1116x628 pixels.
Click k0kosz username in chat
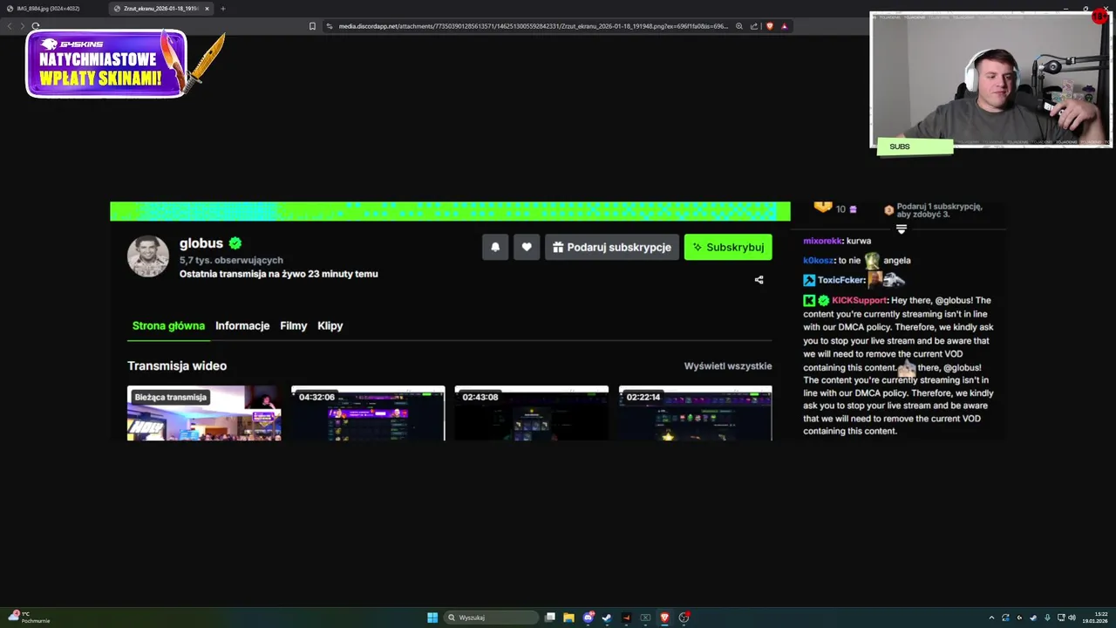(819, 260)
